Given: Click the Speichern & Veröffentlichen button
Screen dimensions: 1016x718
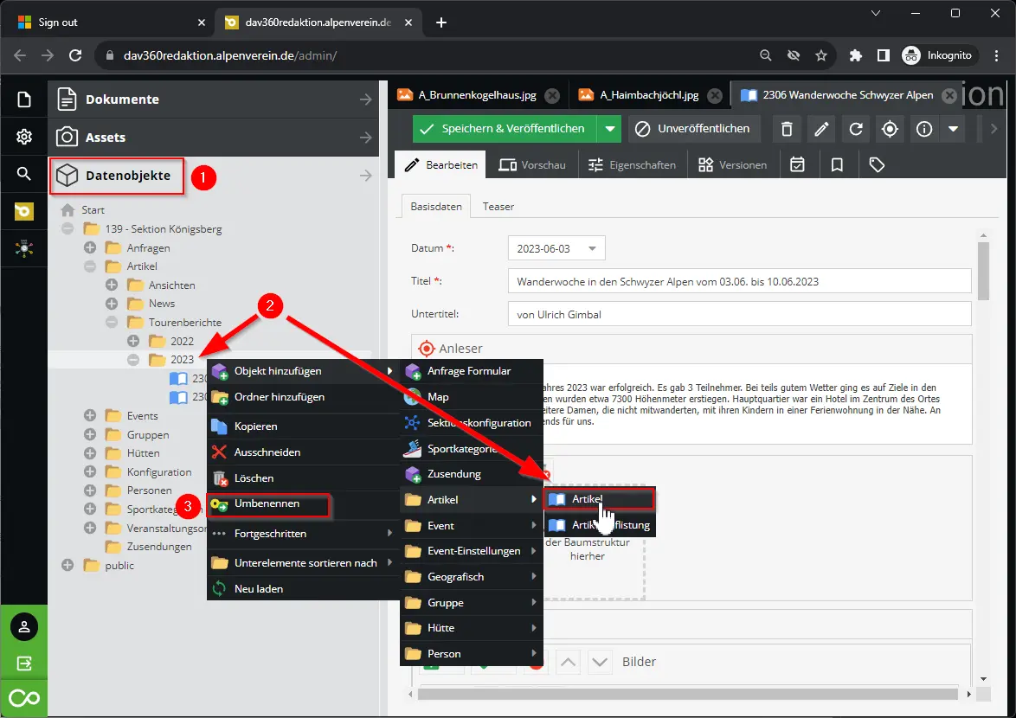Looking at the screenshot, I should pyautogui.click(x=504, y=129).
